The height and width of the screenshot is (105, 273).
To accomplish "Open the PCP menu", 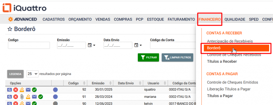I will 139,19.
